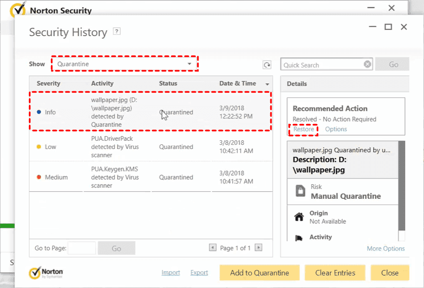
Task: Click the Manual Quarantine risk icon
Action: [x=300, y=191]
